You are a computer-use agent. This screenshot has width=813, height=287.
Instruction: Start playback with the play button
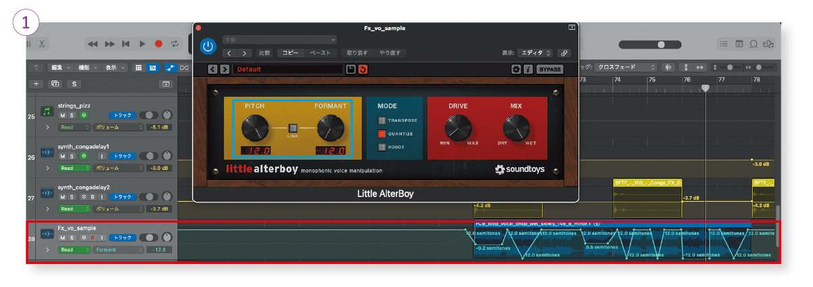142,44
